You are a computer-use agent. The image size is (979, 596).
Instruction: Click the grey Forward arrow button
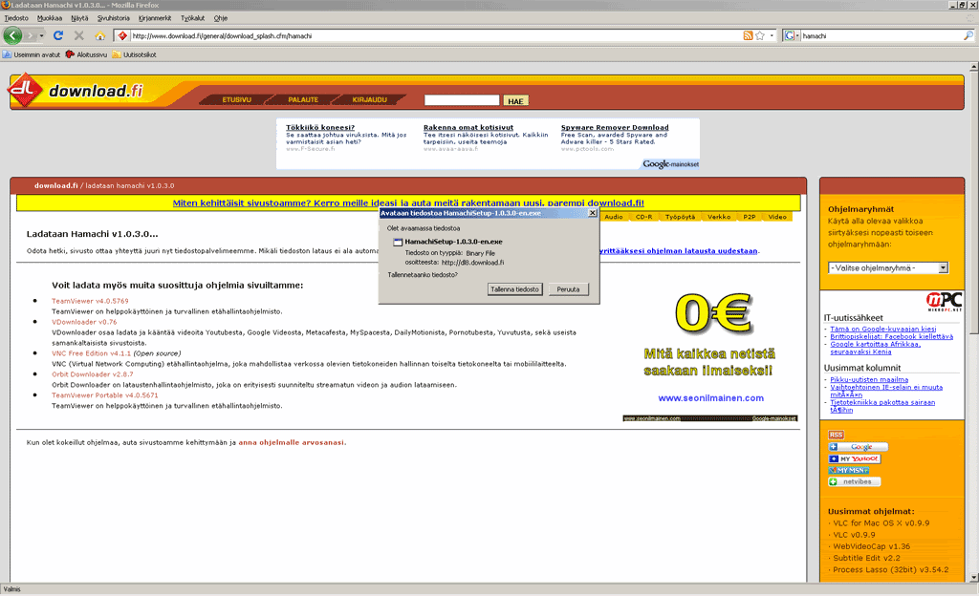coord(30,35)
